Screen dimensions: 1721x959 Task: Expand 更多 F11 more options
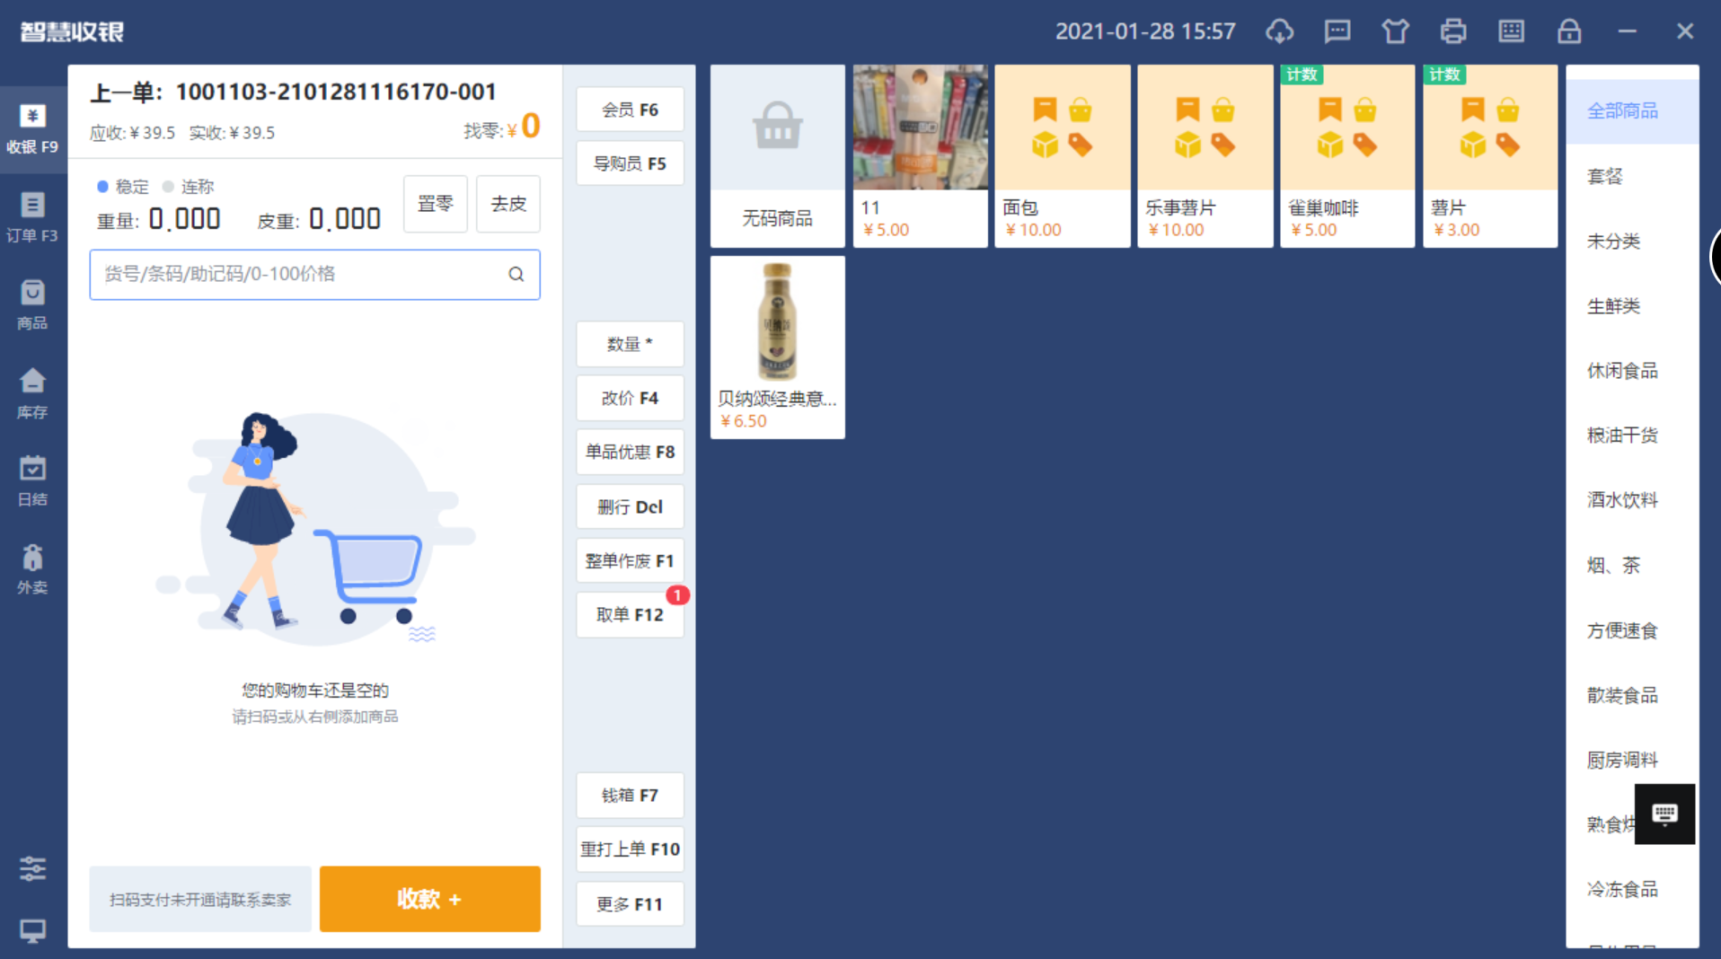[x=629, y=903]
